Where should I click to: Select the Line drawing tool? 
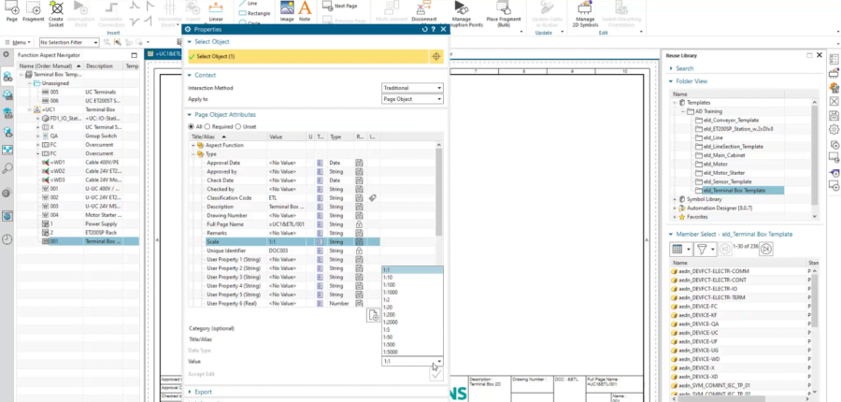(249, 3)
